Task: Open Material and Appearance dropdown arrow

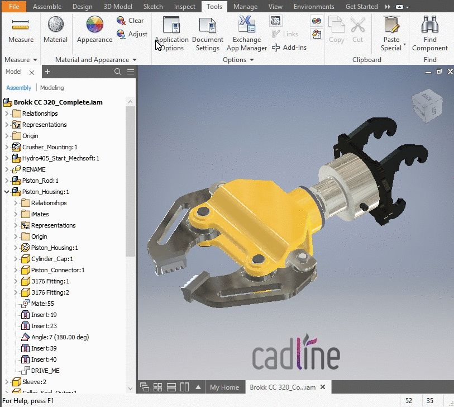Action: point(135,60)
